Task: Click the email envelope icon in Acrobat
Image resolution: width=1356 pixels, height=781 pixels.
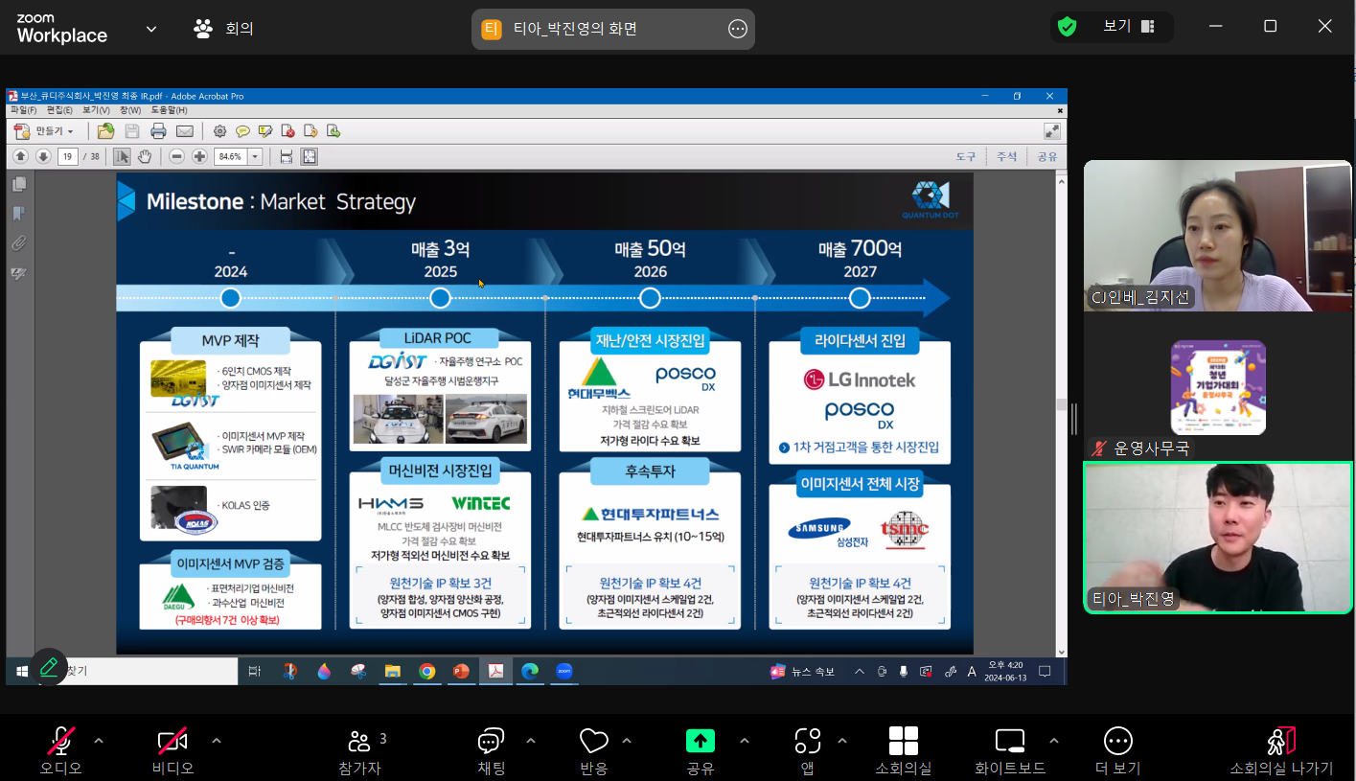Action: 184,131
